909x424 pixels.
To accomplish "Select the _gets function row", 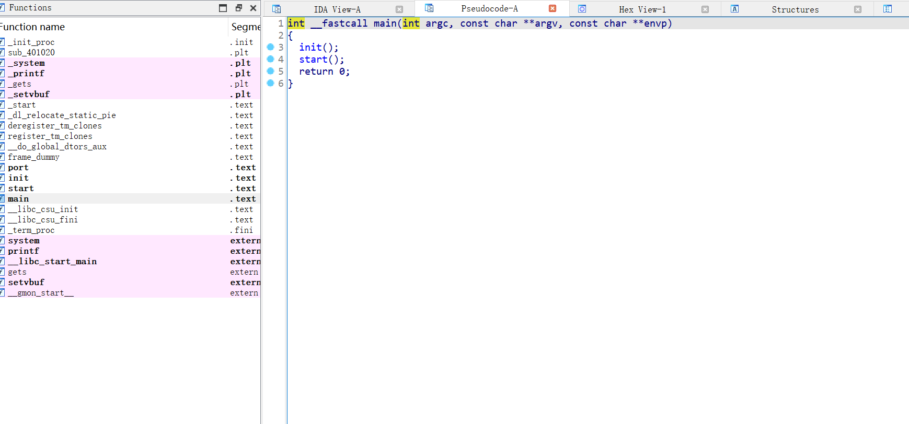I will tap(130, 84).
